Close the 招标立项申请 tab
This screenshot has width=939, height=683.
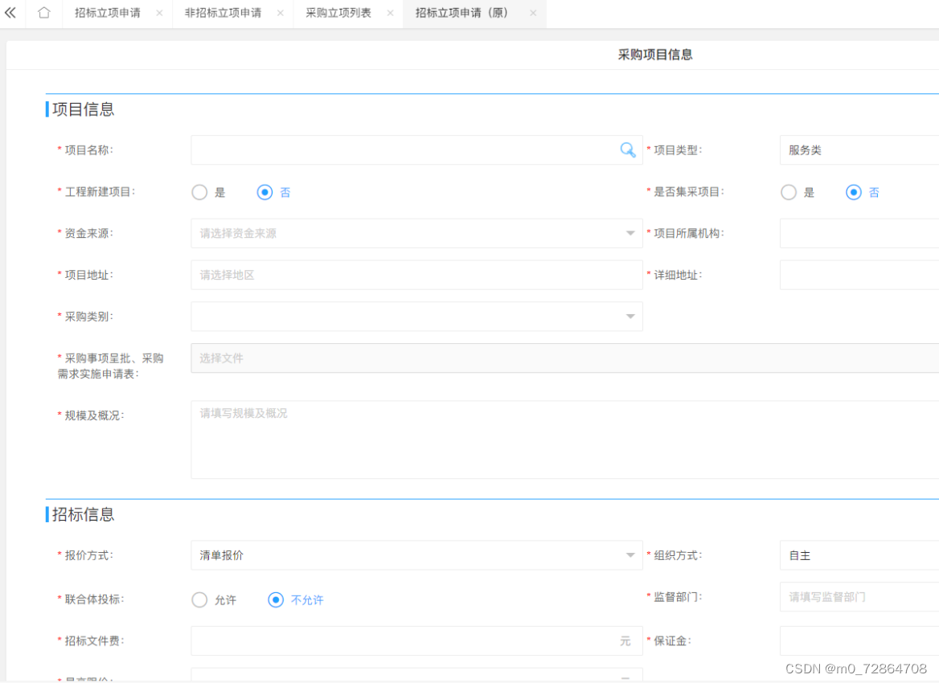[159, 13]
